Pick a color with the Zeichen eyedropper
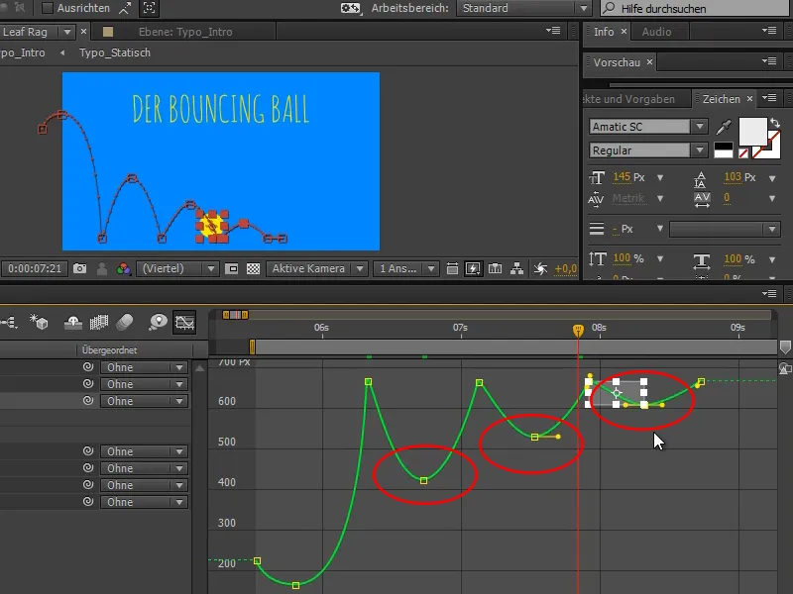The width and height of the screenshot is (793, 594). click(724, 127)
